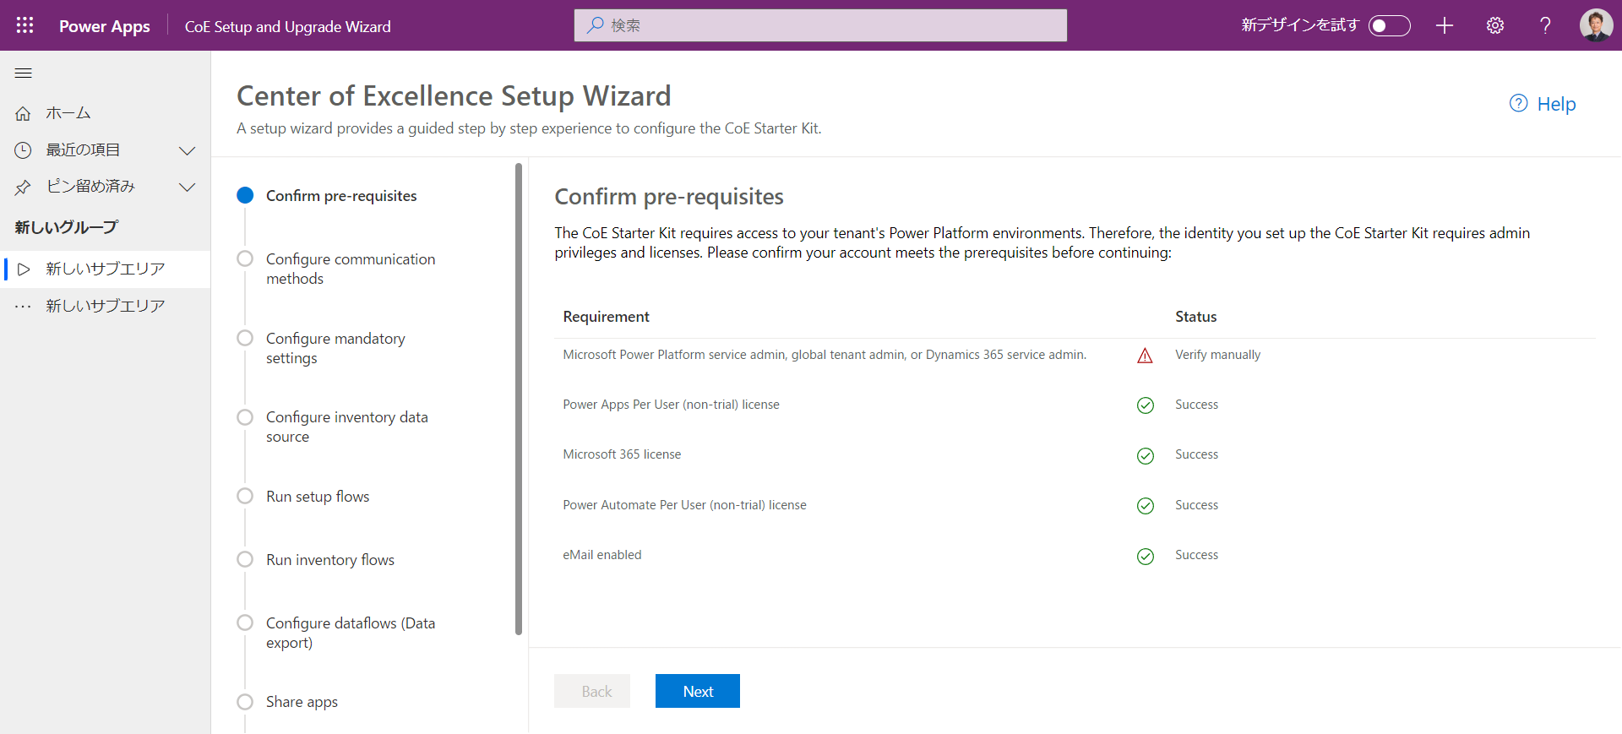Click Success status for Microsoft 365 license
Image resolution: width=1622 pixels, height=734 pixels.
coord(1197,454)
